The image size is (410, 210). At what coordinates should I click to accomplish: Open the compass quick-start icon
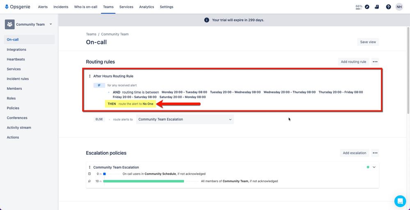pyautogui.click(x=367, y=7)
